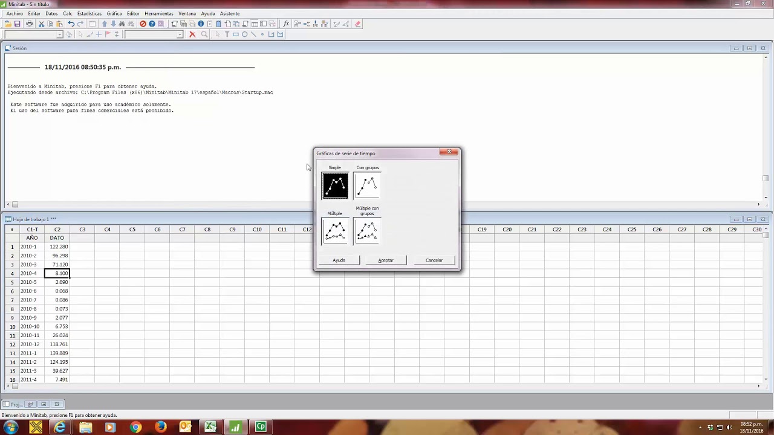The height and width of the screenshot is (435, 774).
Task: Open the Gráfica menu
Action: click(x=114, y=13)
